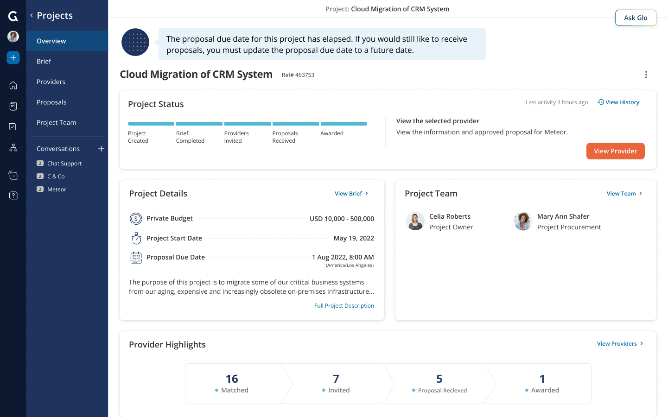Open the Chat Support conversation

[64, 163]
